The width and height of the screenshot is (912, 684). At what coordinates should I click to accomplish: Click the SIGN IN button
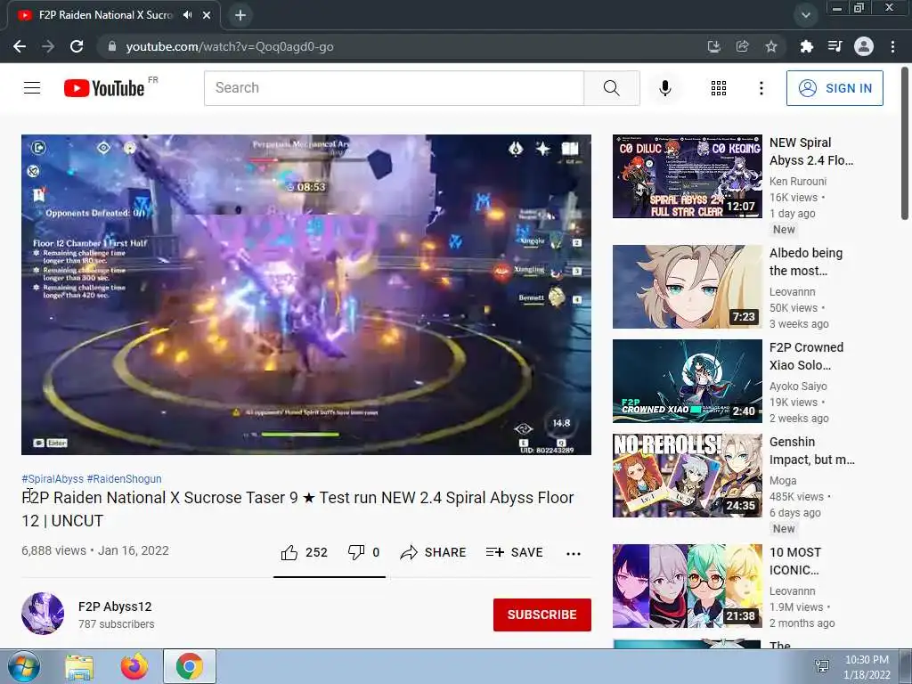click(835, 88)
